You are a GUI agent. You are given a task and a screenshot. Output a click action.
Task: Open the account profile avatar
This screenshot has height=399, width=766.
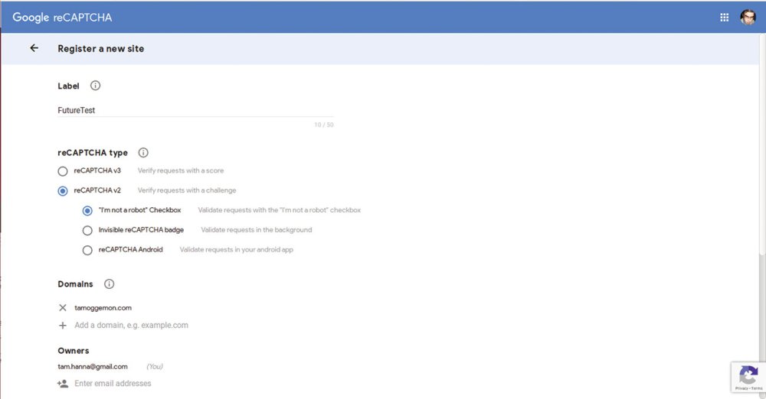748,17
